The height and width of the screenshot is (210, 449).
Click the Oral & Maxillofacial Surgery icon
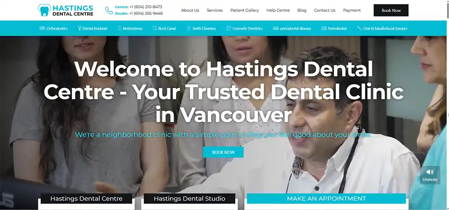[x=359, y=28]
